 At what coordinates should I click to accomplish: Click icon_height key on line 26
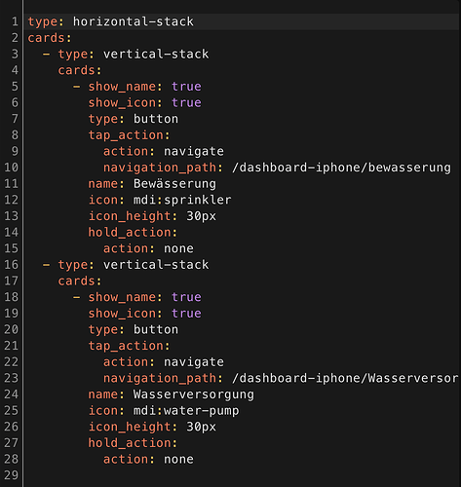tap(130, 428)
